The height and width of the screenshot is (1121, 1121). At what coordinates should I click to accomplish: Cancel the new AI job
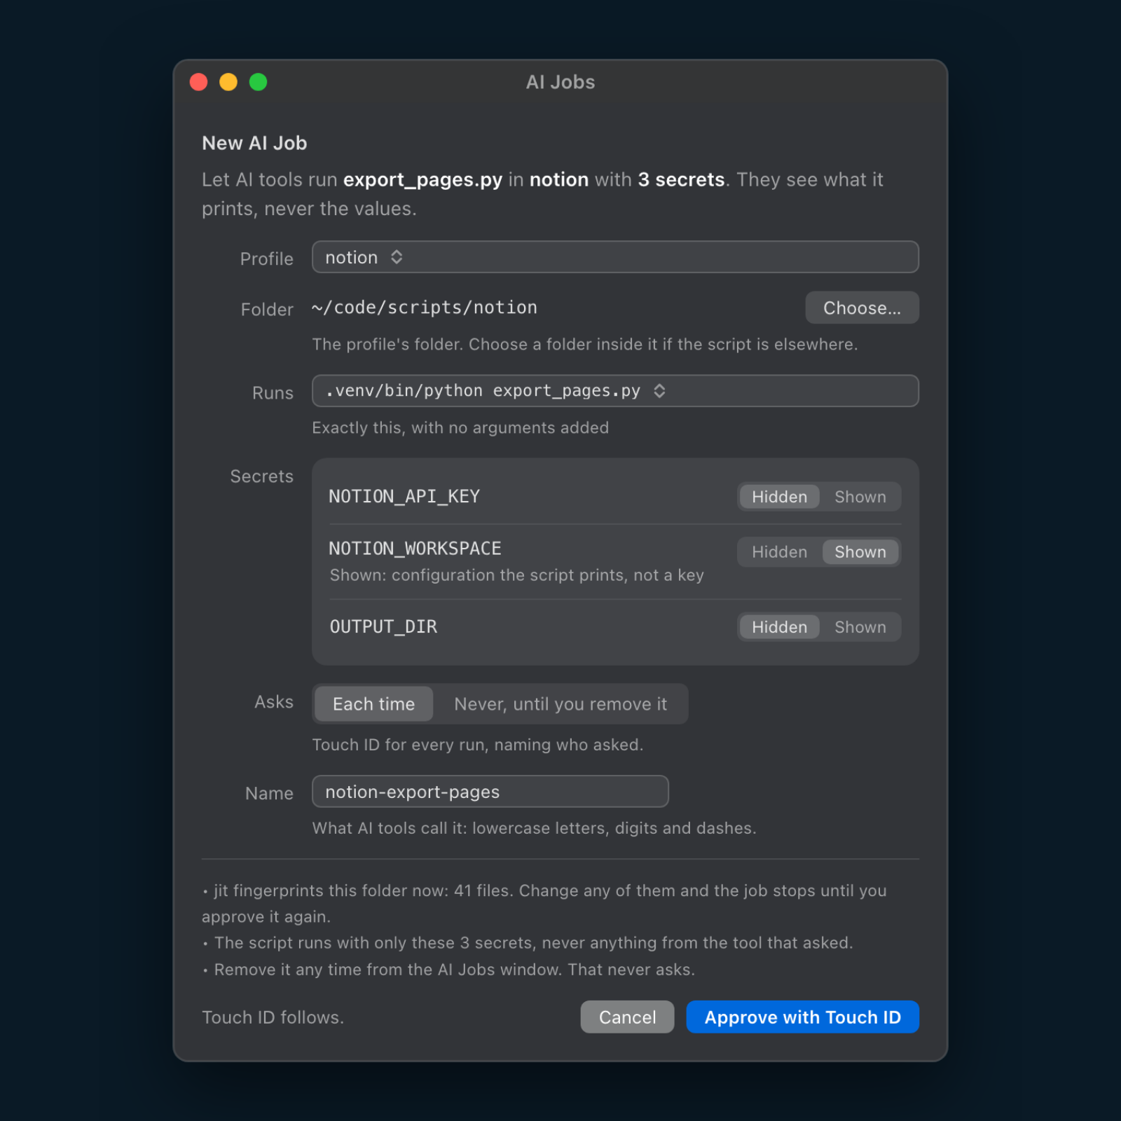tap(627, 1017)
